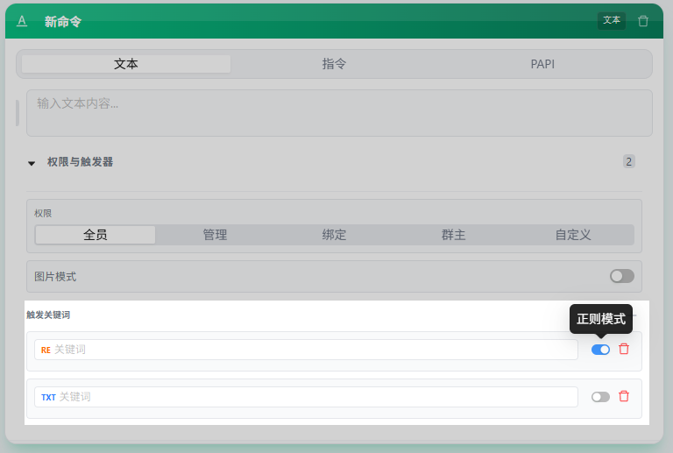Screen dimensions: 673x453
Task: Delete the command via header trash icon
Action: 643,21
